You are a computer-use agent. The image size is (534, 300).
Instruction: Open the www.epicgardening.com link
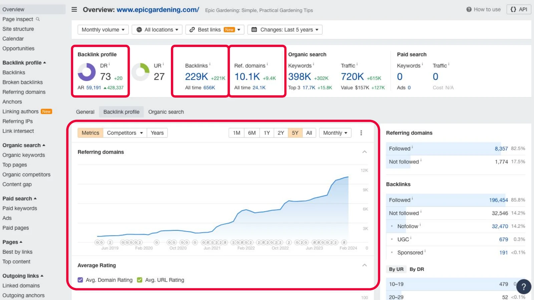(158, 10)
